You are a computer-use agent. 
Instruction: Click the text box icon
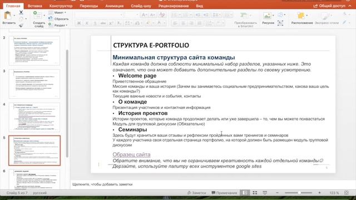(280, 23)
